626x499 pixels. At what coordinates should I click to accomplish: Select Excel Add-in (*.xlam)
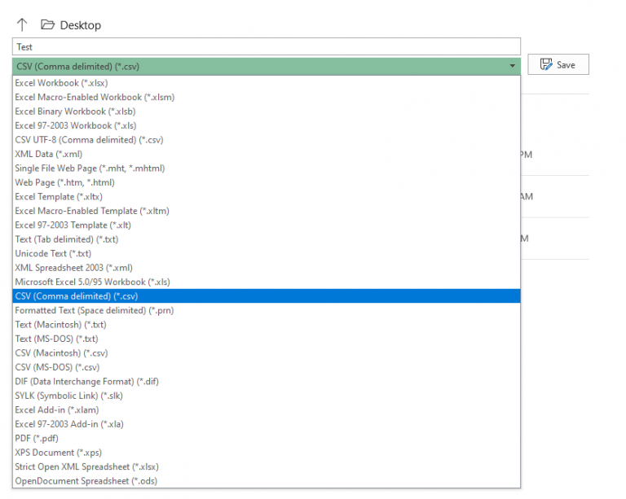[x=267, y=410]
